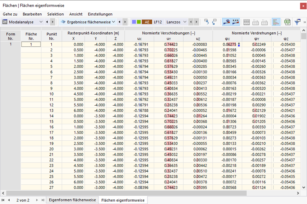
Task: Select φY value 0.02129 in row 13
Action: [x=257, y=110]
